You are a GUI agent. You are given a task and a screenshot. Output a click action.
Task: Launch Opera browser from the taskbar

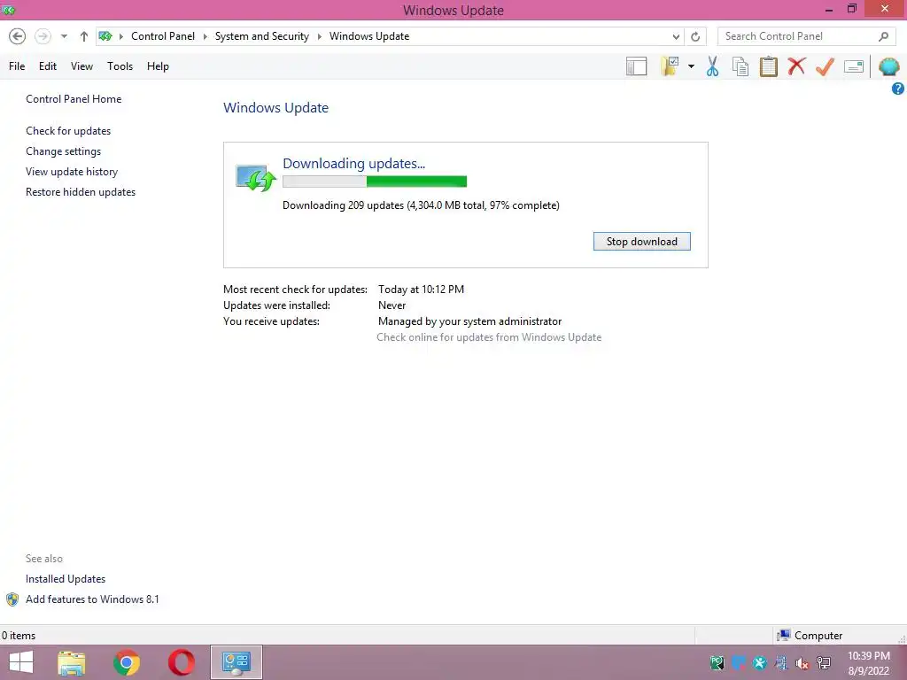tap(181, 662)
